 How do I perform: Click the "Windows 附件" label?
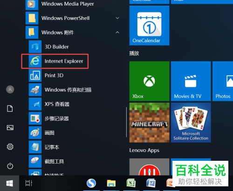[58, 33]
